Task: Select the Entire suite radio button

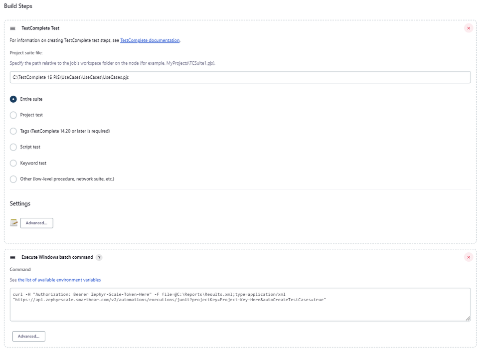Action: (13, 99)
